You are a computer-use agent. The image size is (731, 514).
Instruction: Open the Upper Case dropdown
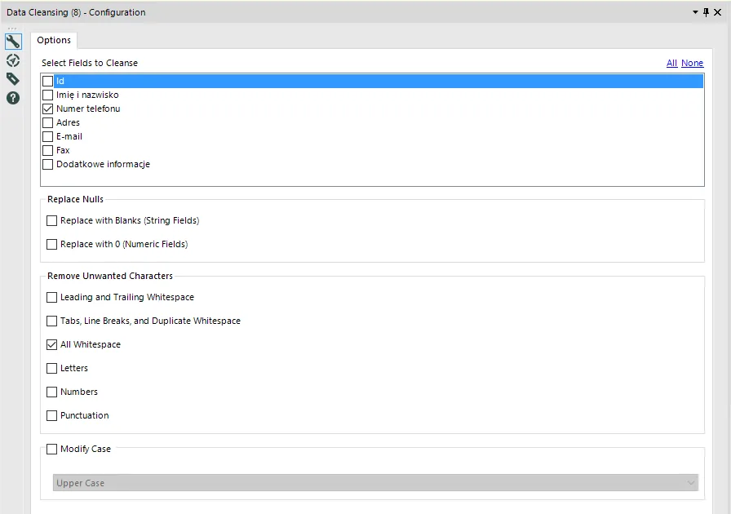375,483
